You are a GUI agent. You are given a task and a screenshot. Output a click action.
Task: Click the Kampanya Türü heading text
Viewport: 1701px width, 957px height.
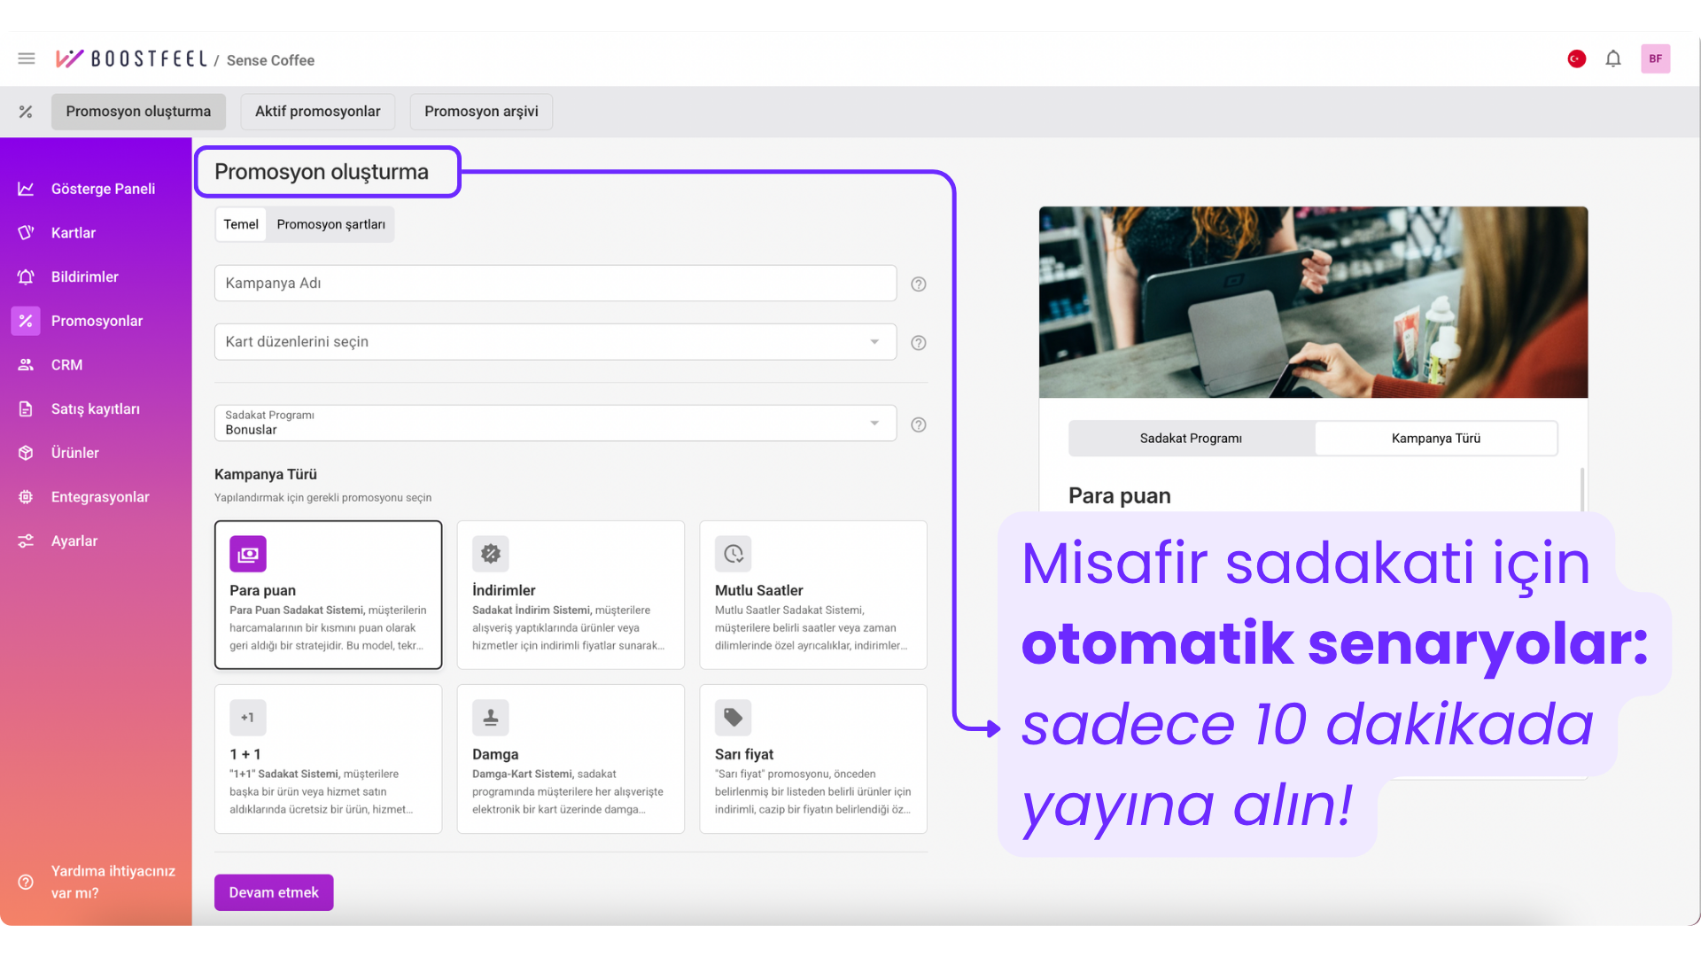tap(266, 474)
